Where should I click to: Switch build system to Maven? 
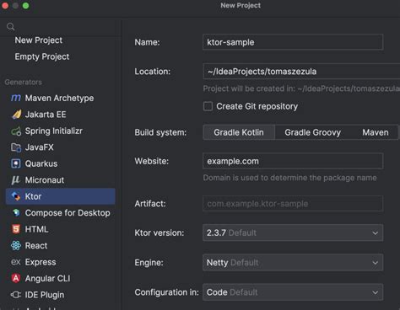pyautogui.click(x=376, y=132)
